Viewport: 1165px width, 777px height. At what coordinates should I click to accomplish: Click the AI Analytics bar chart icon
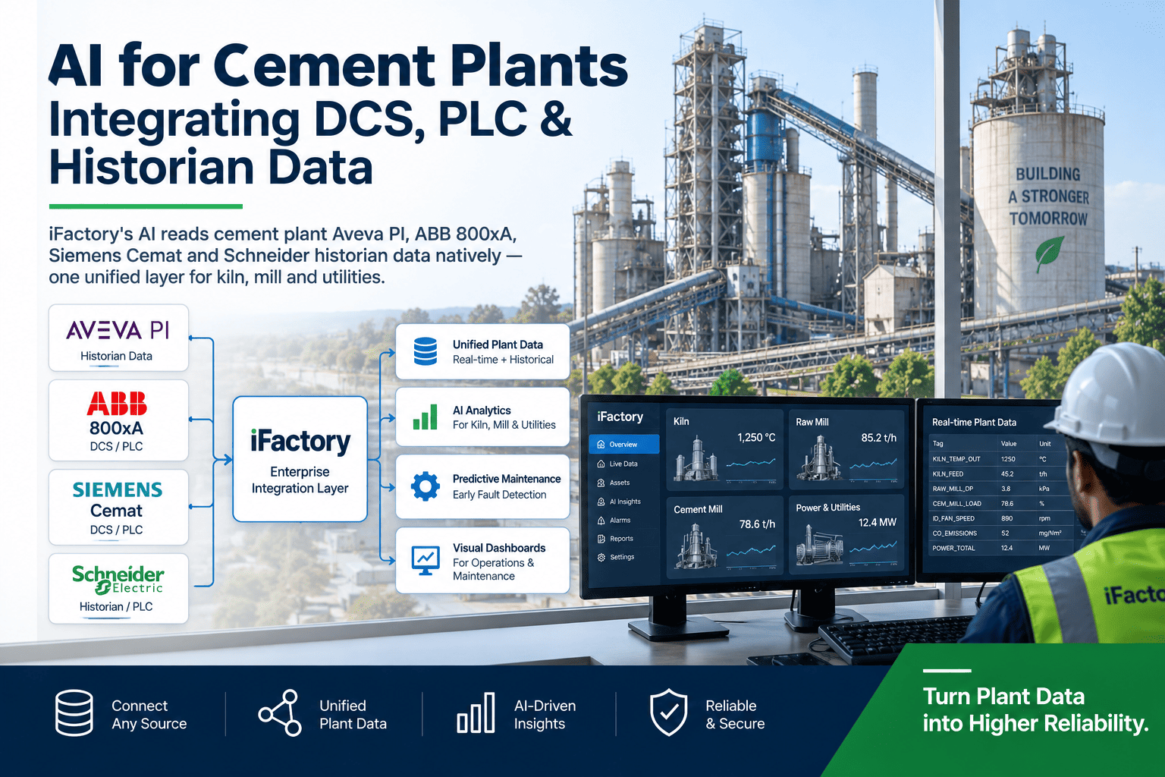point(425,417)
